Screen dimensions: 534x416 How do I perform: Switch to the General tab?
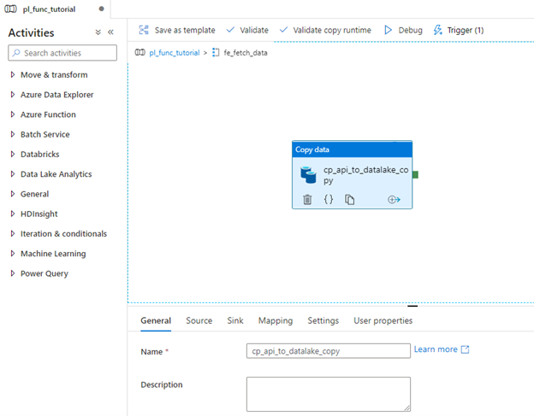156,320
